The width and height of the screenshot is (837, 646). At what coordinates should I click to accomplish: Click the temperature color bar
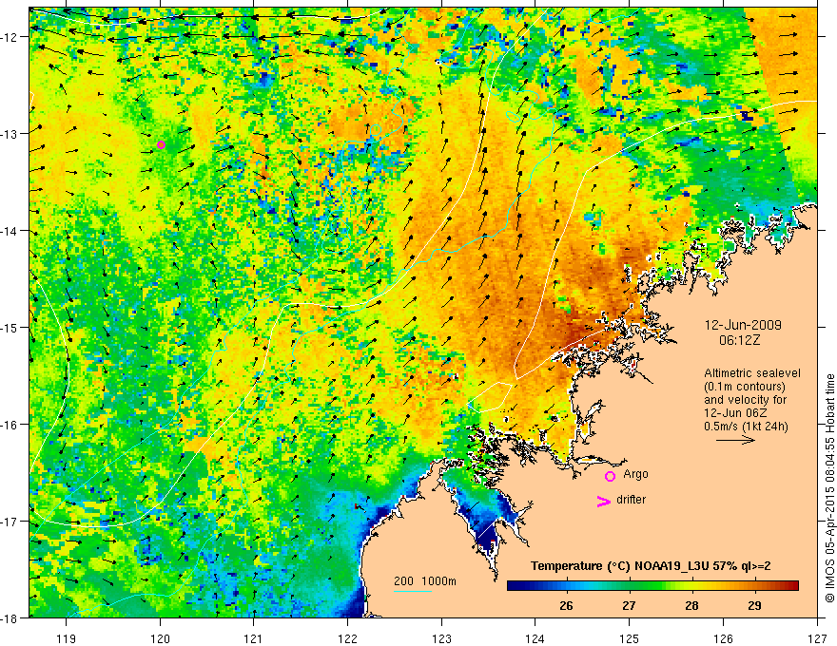(652, 586)
